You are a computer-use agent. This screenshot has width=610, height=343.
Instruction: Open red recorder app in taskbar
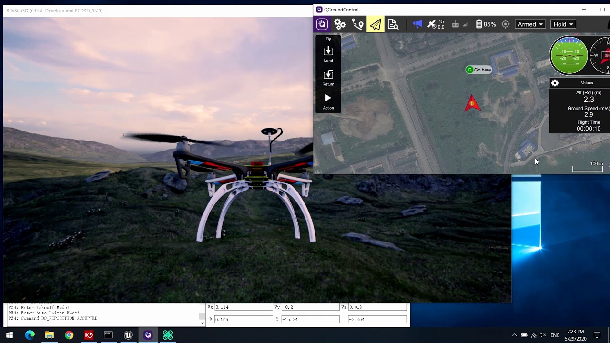(89, 335)
